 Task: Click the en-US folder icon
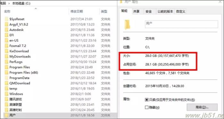tap(6, 40)
